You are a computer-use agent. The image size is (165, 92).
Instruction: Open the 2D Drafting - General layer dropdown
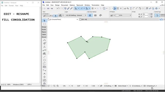[76, 15]
